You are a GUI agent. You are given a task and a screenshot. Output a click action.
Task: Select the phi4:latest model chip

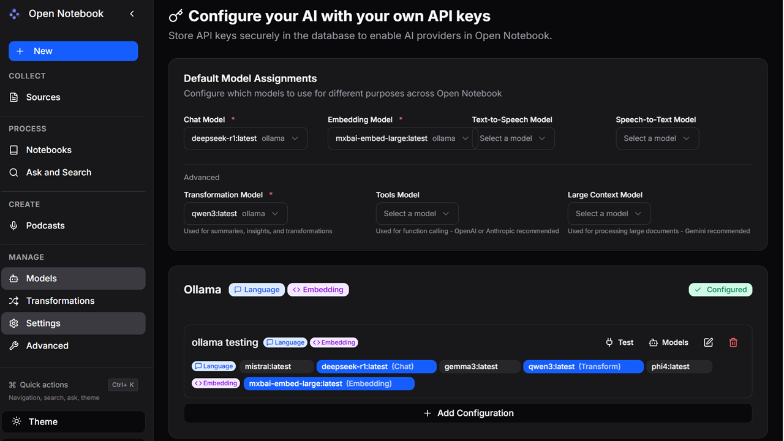679,366
